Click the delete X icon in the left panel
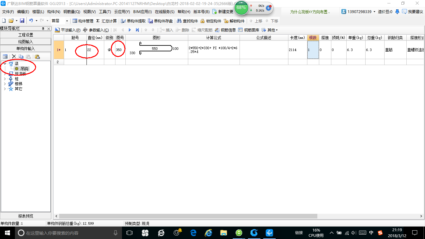 tap(14, 57)
